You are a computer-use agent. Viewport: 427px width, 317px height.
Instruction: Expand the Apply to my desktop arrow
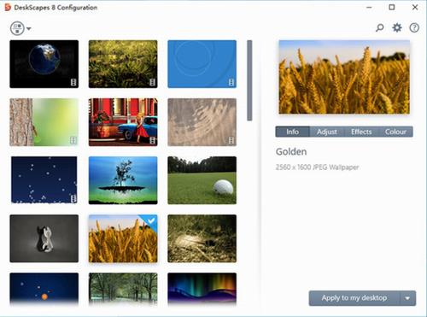[407, 298]
